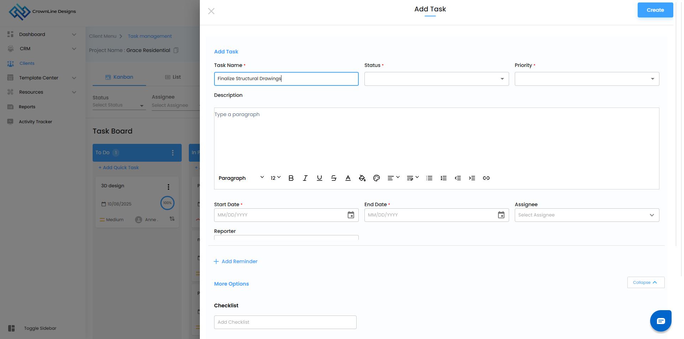This screenshot has width=684, height=339.
Task: Open the Priority dropdown
Action: [x=586, y=79]
